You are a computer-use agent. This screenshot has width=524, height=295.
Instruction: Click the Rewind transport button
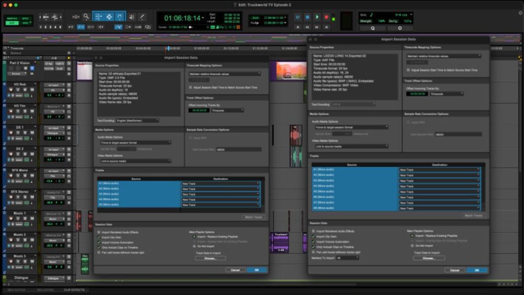coord(307,27)
